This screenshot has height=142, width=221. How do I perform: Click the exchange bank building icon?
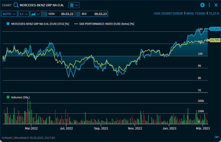click(x=72, y=5)
